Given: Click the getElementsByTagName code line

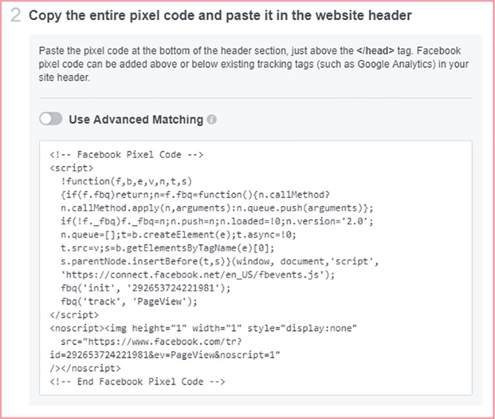Looking at the screenshot, I should pyautogui.click(x=168, y=248).
